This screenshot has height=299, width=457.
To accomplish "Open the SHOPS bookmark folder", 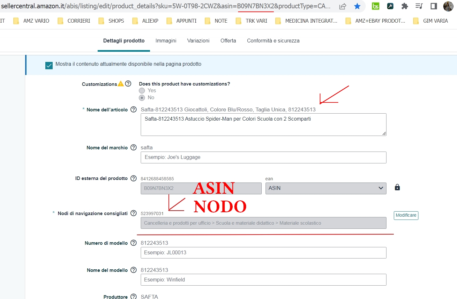I will coord(111,21).
